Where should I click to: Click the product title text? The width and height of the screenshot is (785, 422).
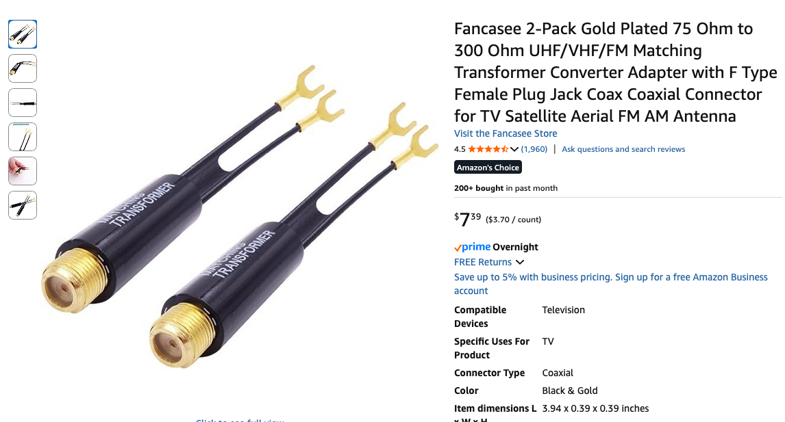tap(616, 72)
